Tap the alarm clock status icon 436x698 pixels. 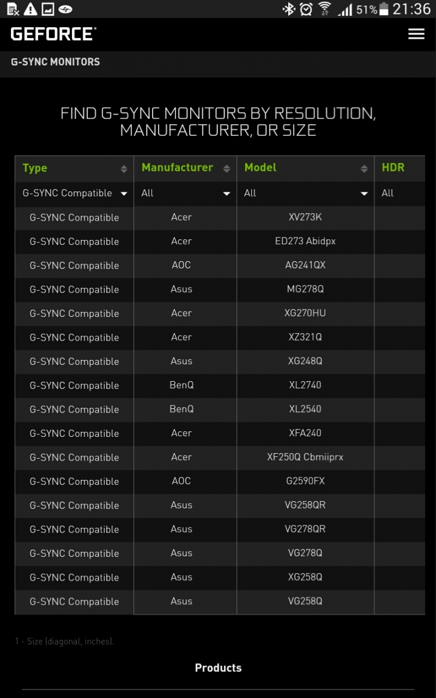click(x=306, y=9)
